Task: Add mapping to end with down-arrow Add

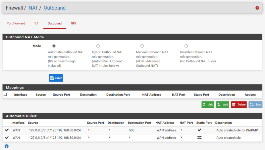Action: (223, 104)
